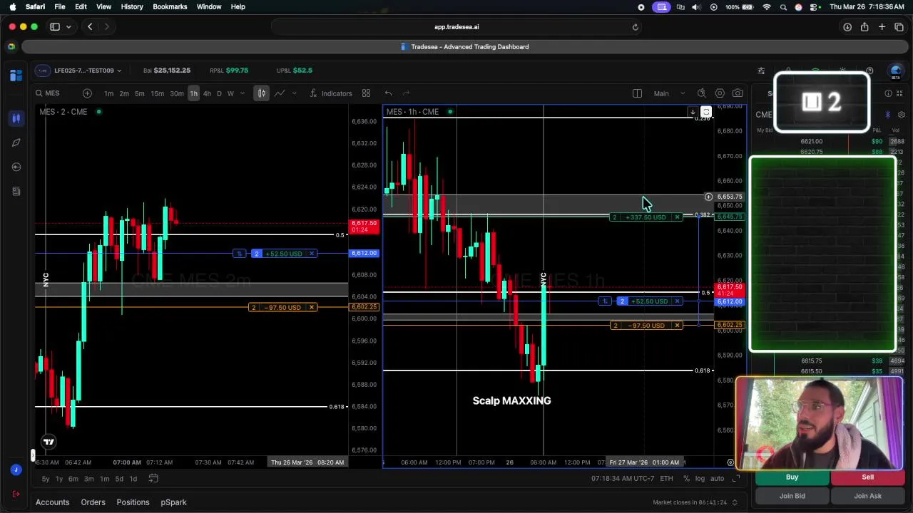Expand the chart type dropdown

[294, 93]
